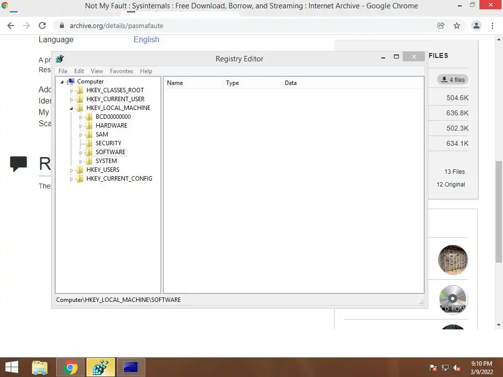Click HKEY_LOCAL_MACHINE folder icon

click(80, 108)
